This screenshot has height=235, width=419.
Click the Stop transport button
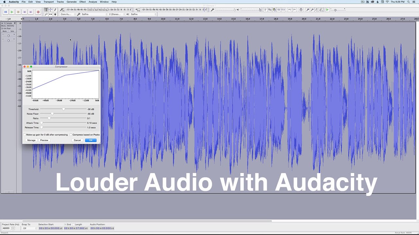pyautogui.click(x=18, y=12)
